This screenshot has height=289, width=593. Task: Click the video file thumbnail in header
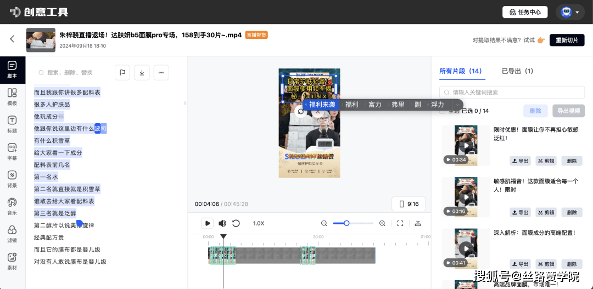[x=41, y=40]
